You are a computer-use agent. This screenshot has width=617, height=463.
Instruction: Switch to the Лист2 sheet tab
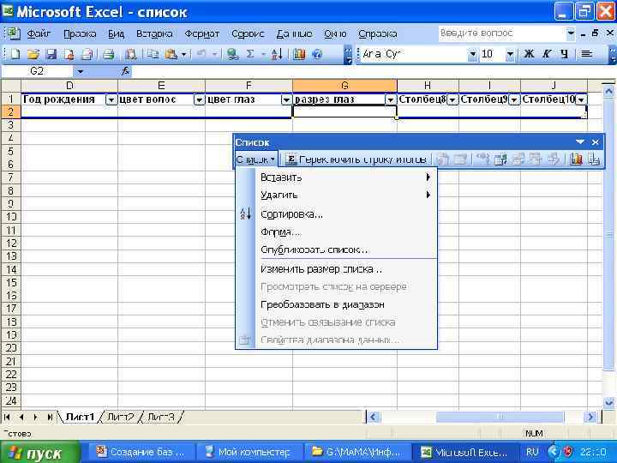[x=121, y=417]
